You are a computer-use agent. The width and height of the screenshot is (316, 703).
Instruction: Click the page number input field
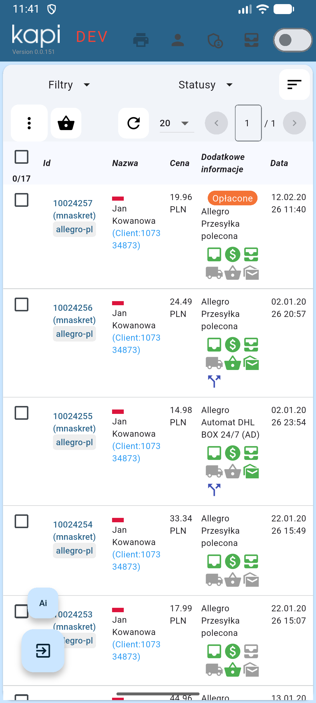pyautogui.click(x=248, y=123)
